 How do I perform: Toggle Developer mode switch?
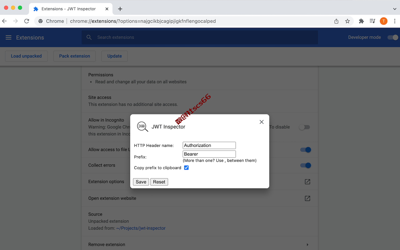pos(393,37)
